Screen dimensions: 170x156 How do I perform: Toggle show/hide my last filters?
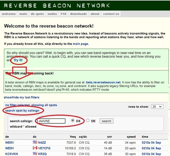tap(22, 97)
